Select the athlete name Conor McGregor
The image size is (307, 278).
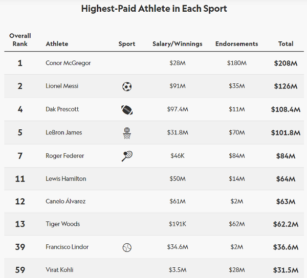tap(68, 63)
